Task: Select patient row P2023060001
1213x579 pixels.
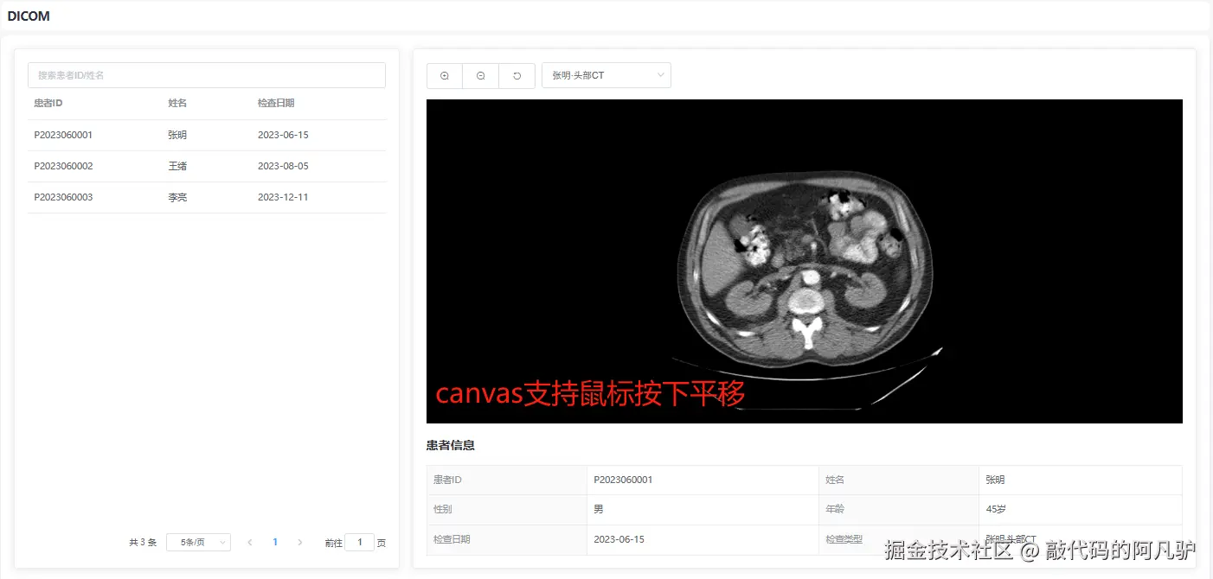Action: (x=207, y=136)
